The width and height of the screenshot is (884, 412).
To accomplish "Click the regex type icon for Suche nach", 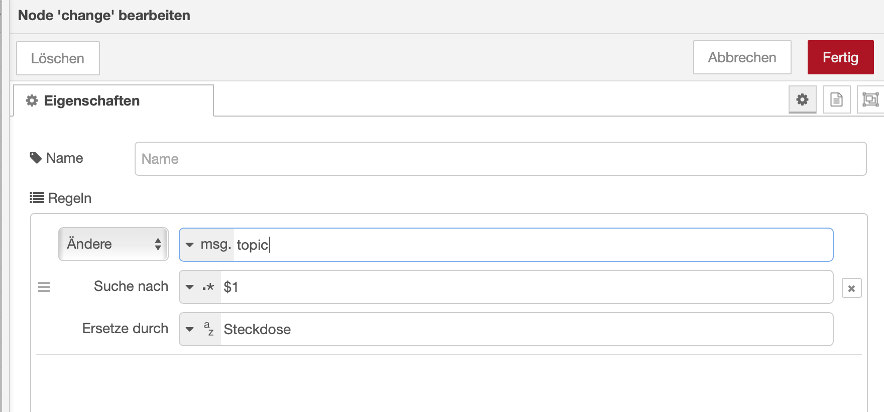I will (x=208, y=287).
